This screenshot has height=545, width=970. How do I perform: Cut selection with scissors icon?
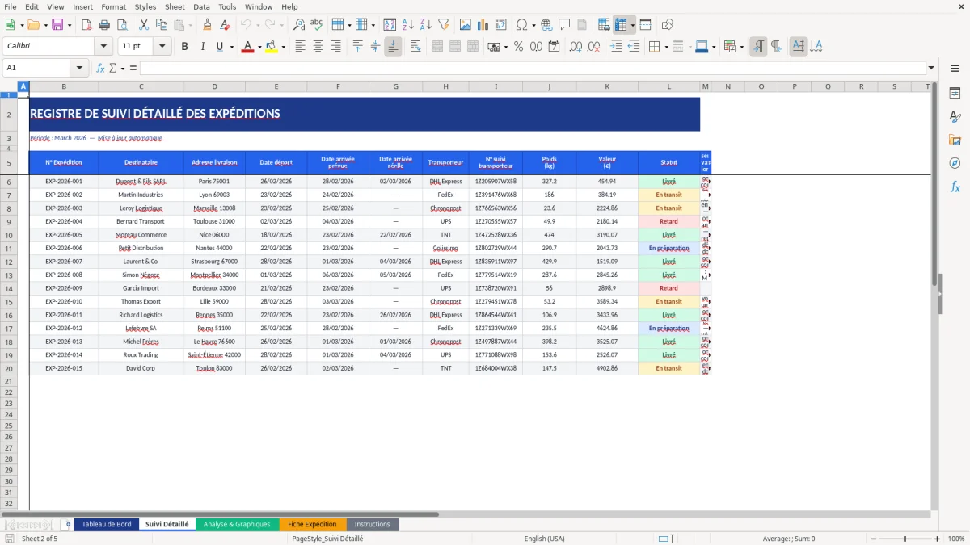point(143,25)
